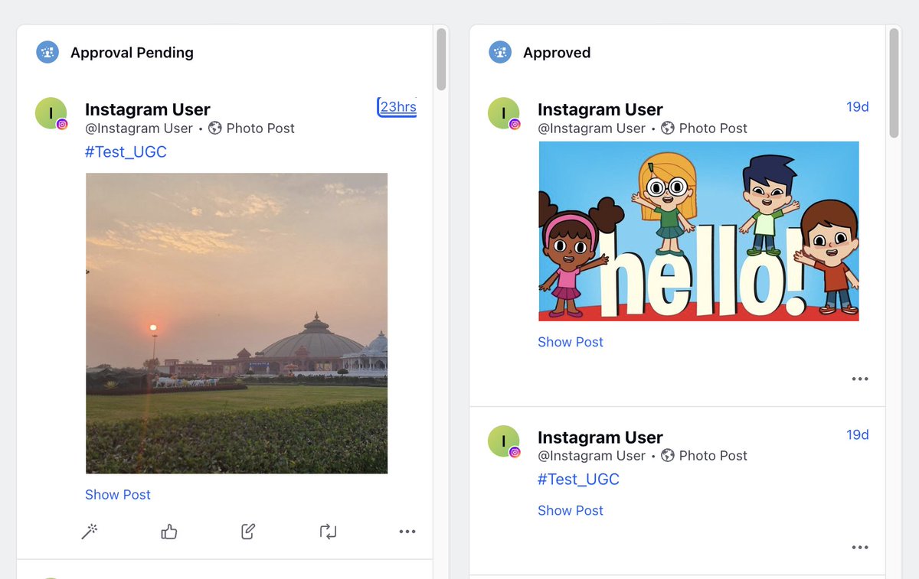
Task: Click the magic wand icon under sunset post
Action: point(90,532)
